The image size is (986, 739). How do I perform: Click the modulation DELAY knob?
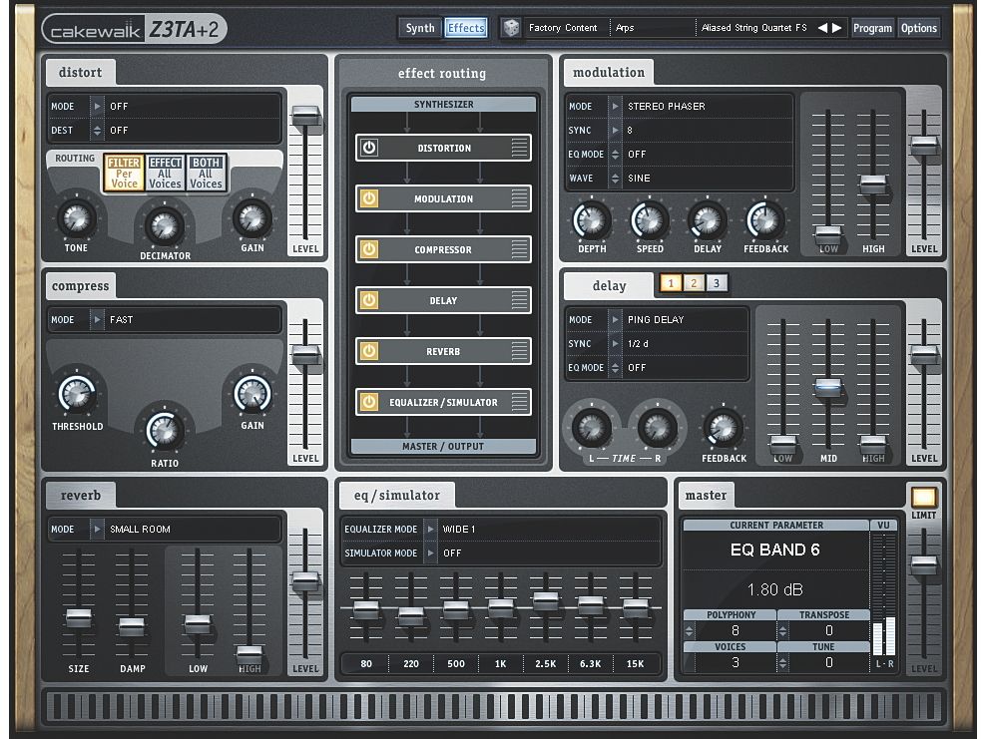[x=708, y=220]
